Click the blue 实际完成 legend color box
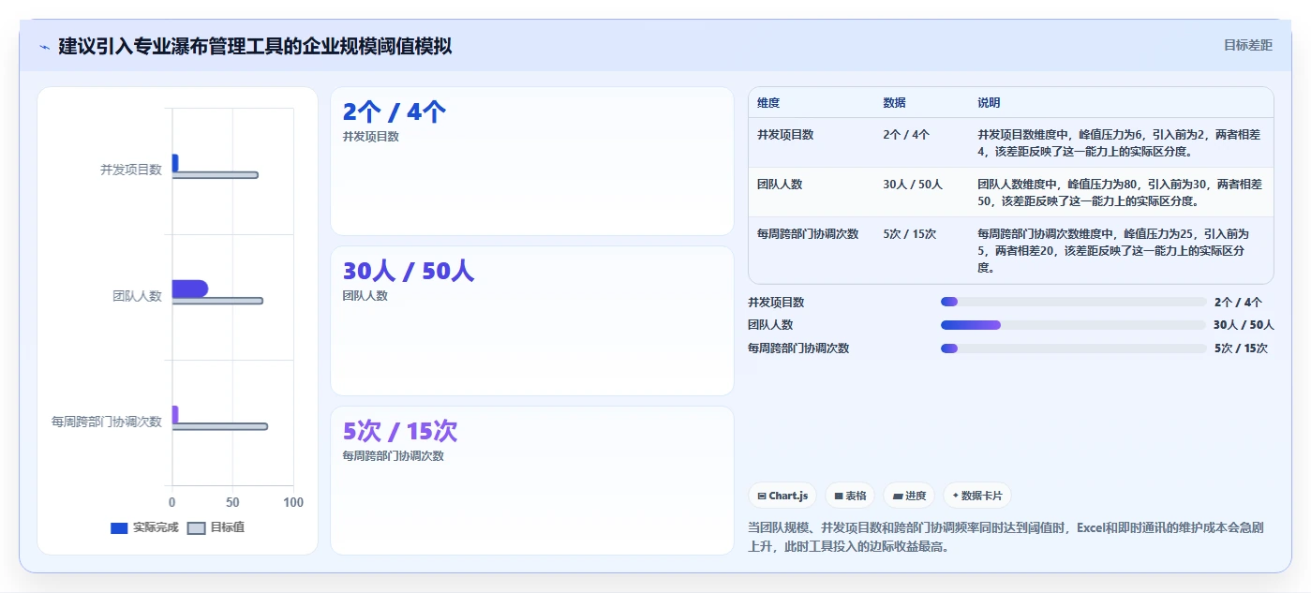 pos(119,528)
